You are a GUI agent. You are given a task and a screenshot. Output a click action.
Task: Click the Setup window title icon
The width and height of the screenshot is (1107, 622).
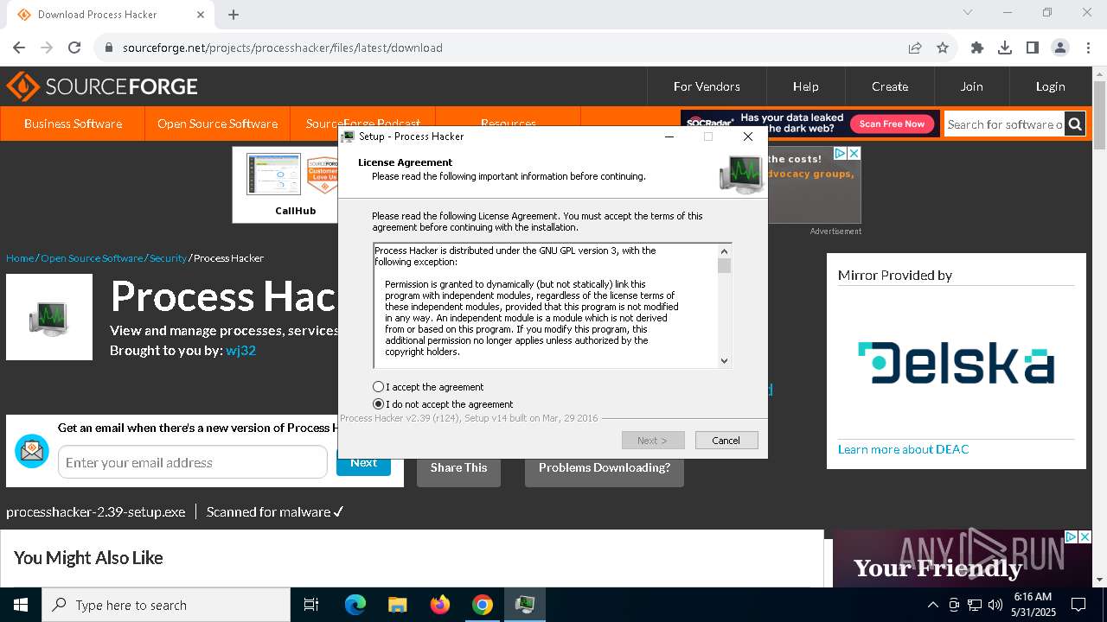coord(348,136)
